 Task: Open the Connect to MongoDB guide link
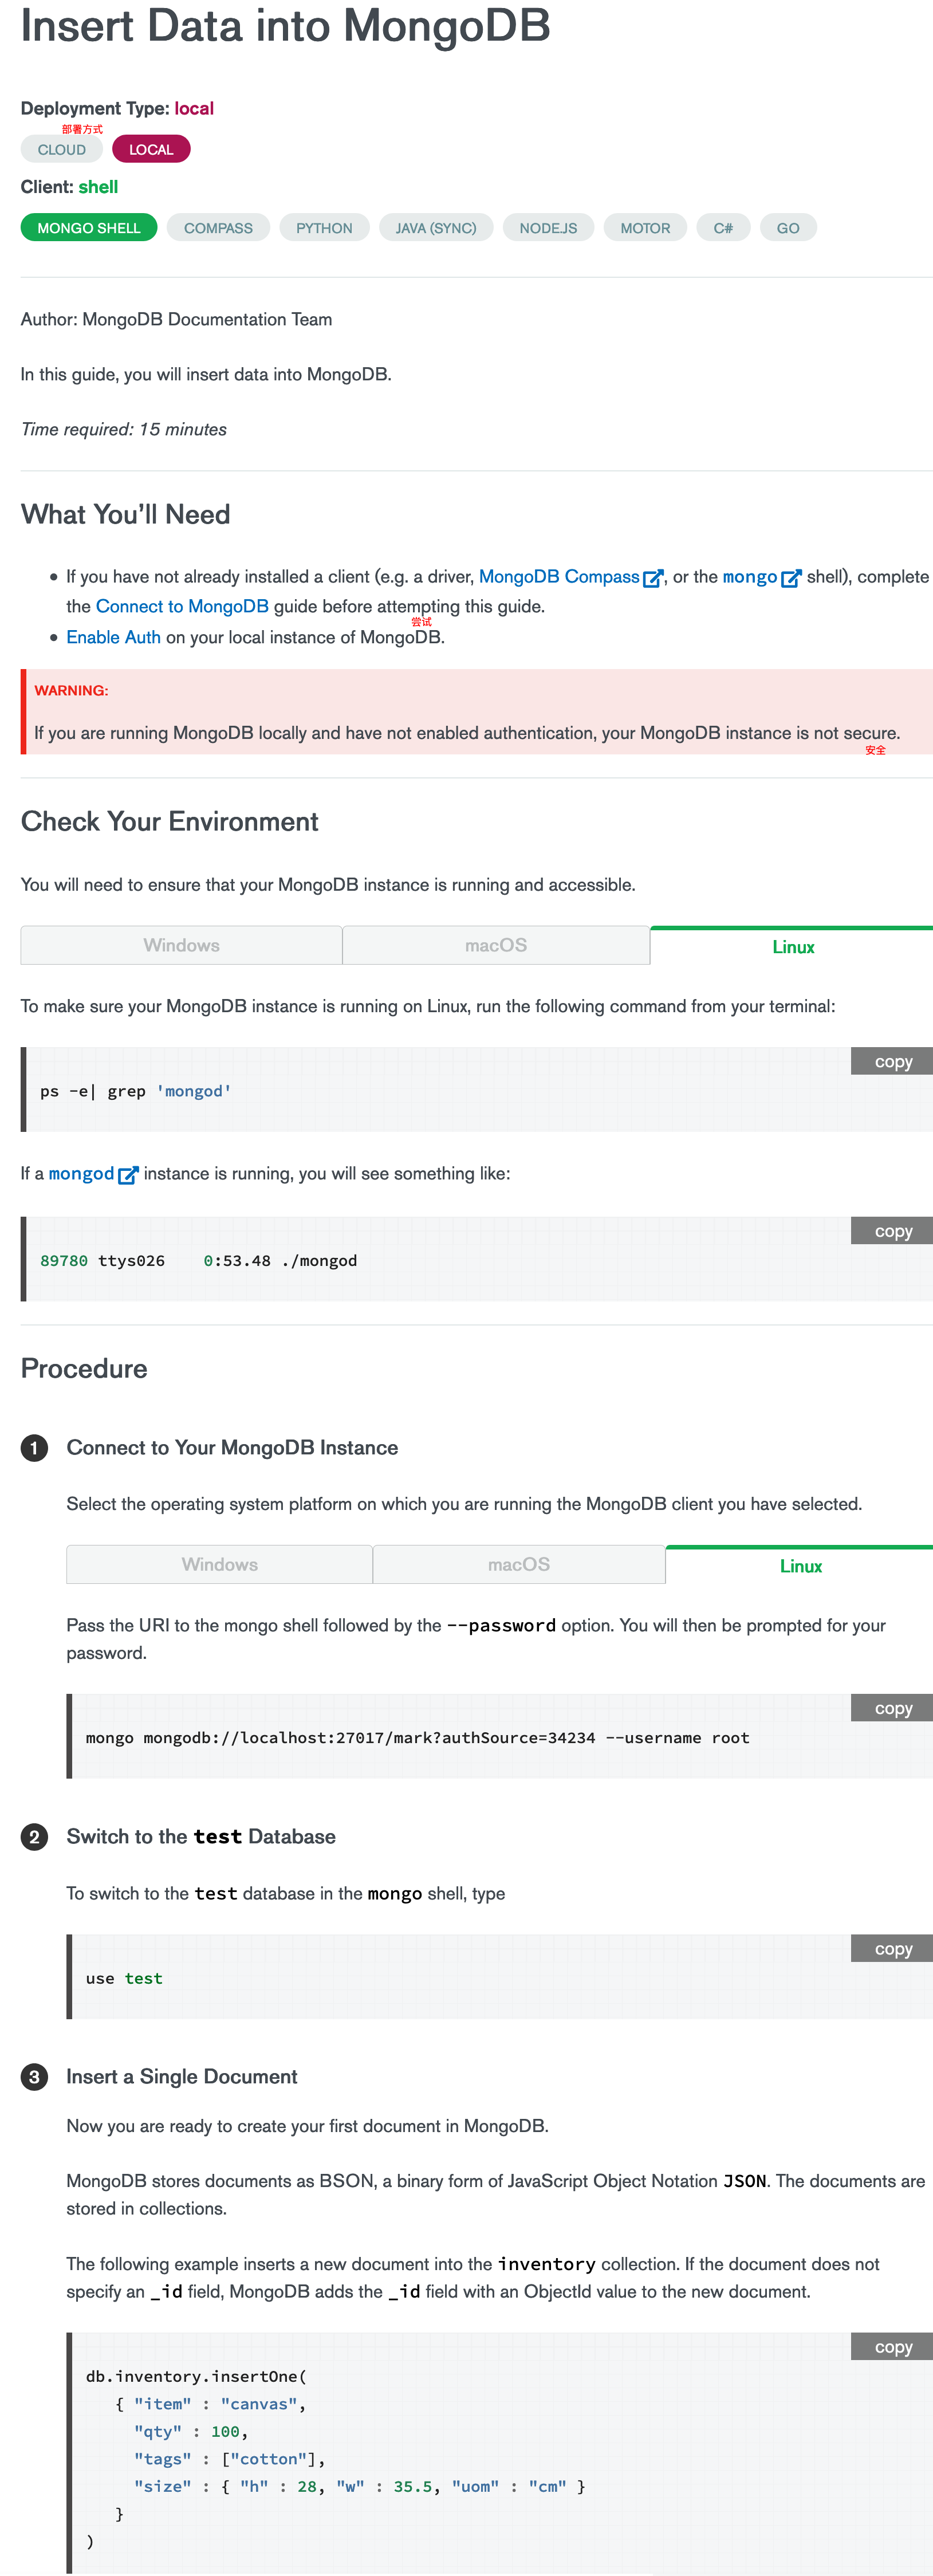[182, 607]
